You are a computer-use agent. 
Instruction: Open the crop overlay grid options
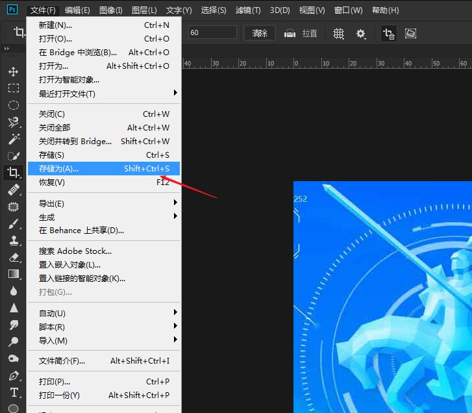(338, 33)
